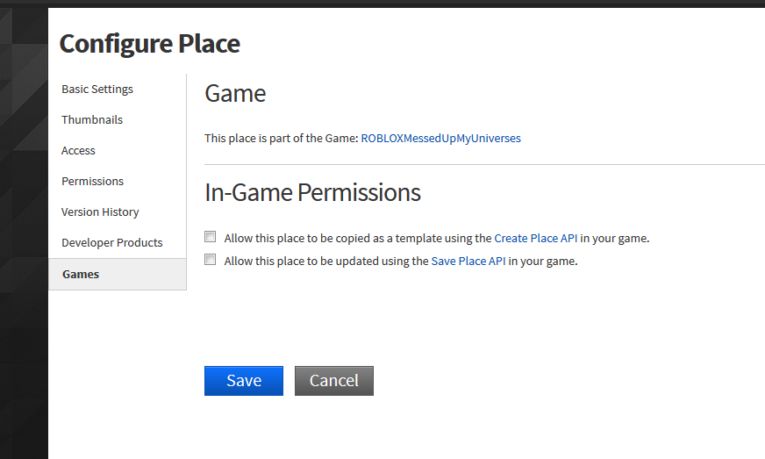
Task: Select the Permissions sidebar item
Action: coord(92,181)
